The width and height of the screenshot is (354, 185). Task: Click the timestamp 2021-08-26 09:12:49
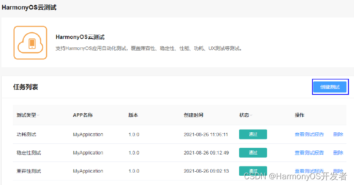(x=206, y=153)
